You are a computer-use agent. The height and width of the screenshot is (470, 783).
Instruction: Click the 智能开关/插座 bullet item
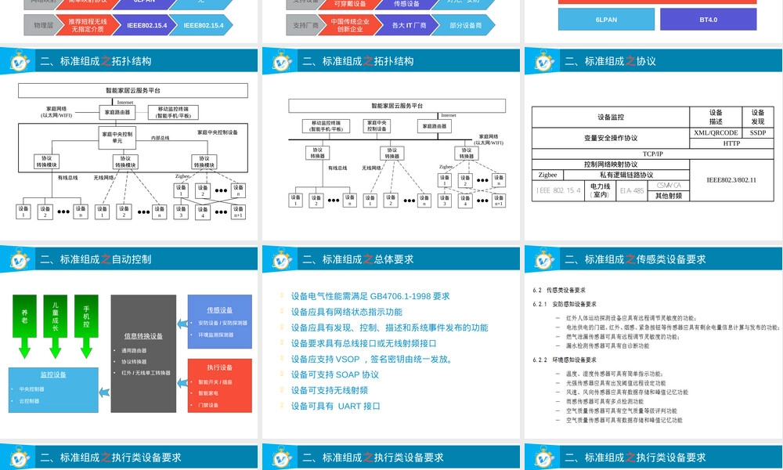pyautogui.click(x=215, y=382)
